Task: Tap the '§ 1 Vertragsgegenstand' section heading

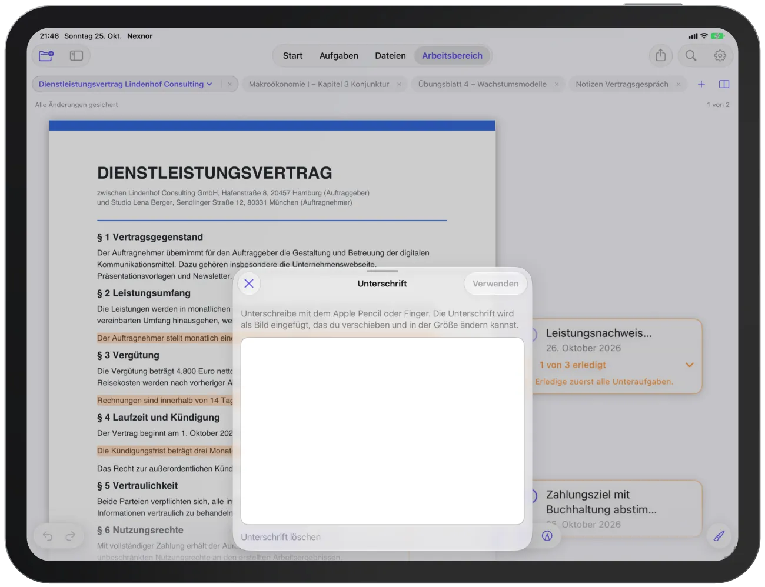Action: point(150,237)
